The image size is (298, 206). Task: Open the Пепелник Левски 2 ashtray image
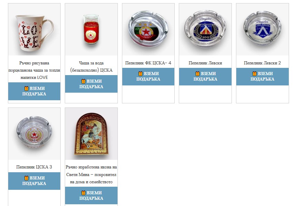263,30
